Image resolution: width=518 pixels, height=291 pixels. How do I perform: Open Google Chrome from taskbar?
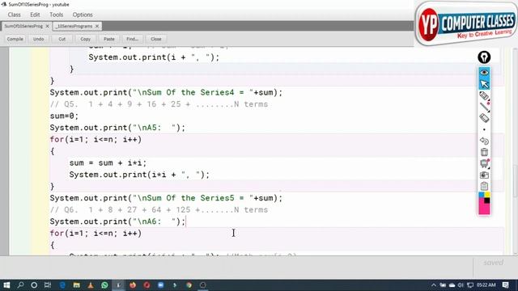(189, 285)
